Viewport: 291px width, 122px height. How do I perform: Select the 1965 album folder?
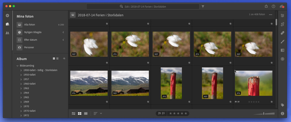(26, 97)
